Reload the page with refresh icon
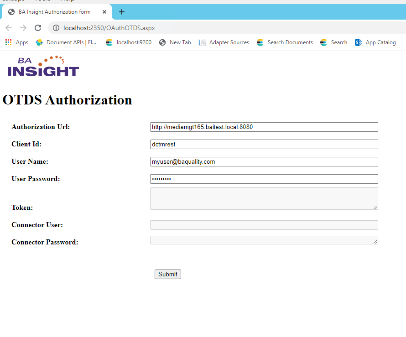 tap(38, 28)
